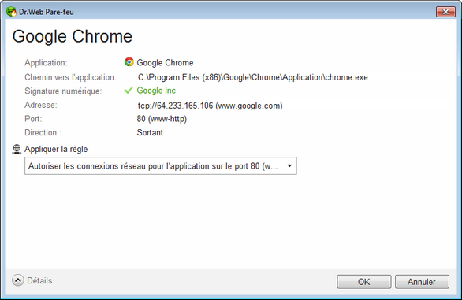
Task: Click the Adresse label
Action: [x=41, y=105]
